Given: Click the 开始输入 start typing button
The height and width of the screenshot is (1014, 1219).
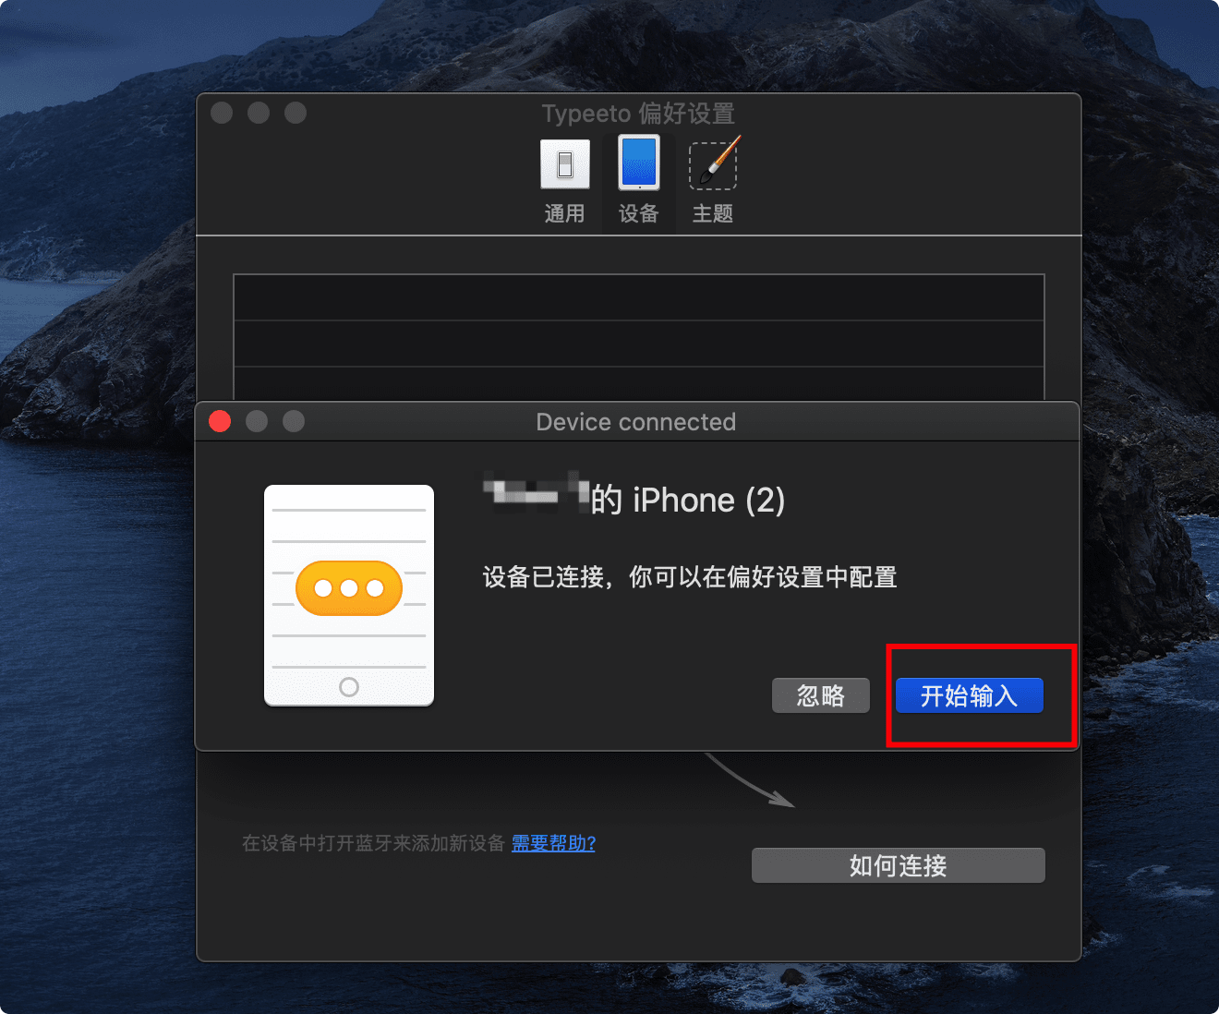Looking at the screenshot, I should pos(970,695).
